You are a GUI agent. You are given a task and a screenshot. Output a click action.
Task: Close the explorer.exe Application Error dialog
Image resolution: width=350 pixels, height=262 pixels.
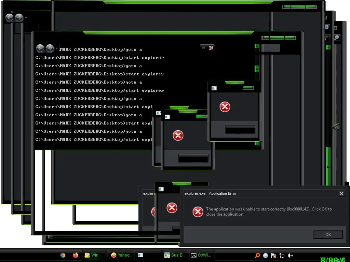[341, 194]
